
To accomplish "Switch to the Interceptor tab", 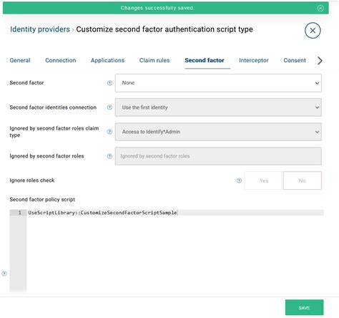I will click(254, 60).
